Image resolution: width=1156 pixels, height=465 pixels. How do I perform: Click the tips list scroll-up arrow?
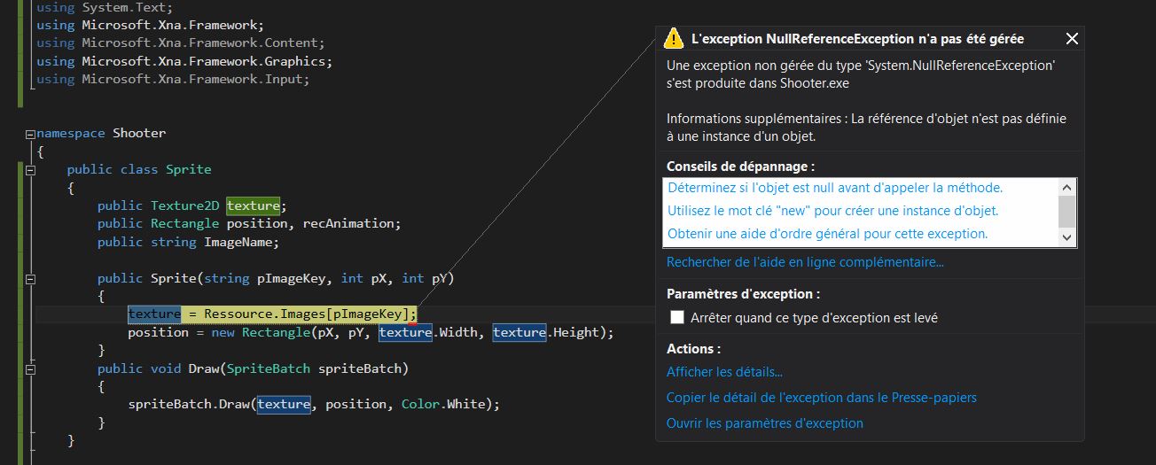[1067, 188]
